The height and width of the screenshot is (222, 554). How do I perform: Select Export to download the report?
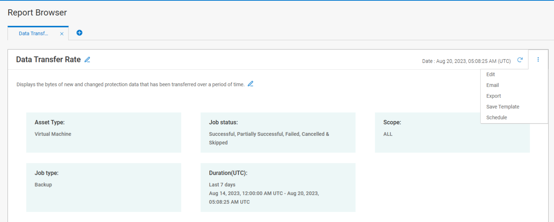point(493,96)
